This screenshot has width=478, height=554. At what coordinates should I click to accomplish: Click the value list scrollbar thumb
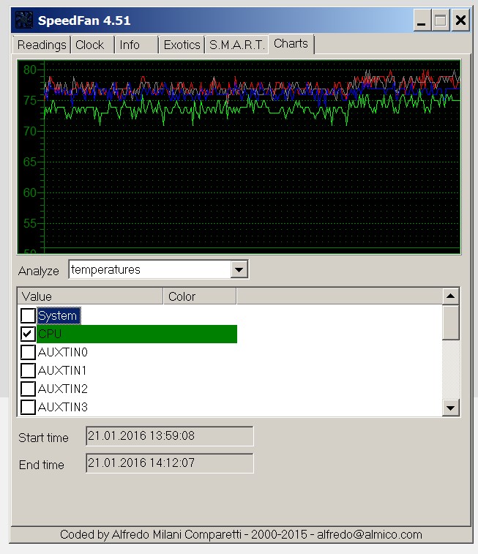[x=450, y=323]
